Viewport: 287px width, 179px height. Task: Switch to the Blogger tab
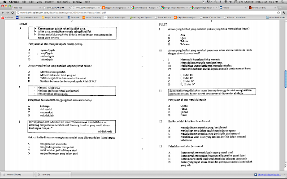click(x=115, y=8)
